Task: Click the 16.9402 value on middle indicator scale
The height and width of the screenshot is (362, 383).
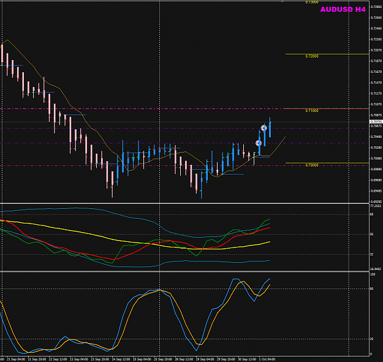Action: pyautogui.click(x=376, y=269)
